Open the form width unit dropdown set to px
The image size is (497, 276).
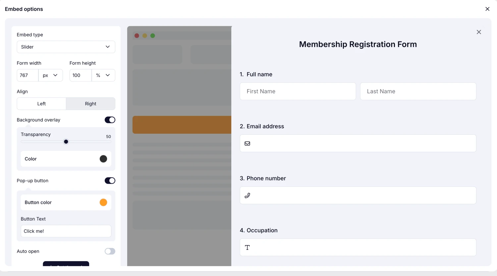tap(50, 75)
